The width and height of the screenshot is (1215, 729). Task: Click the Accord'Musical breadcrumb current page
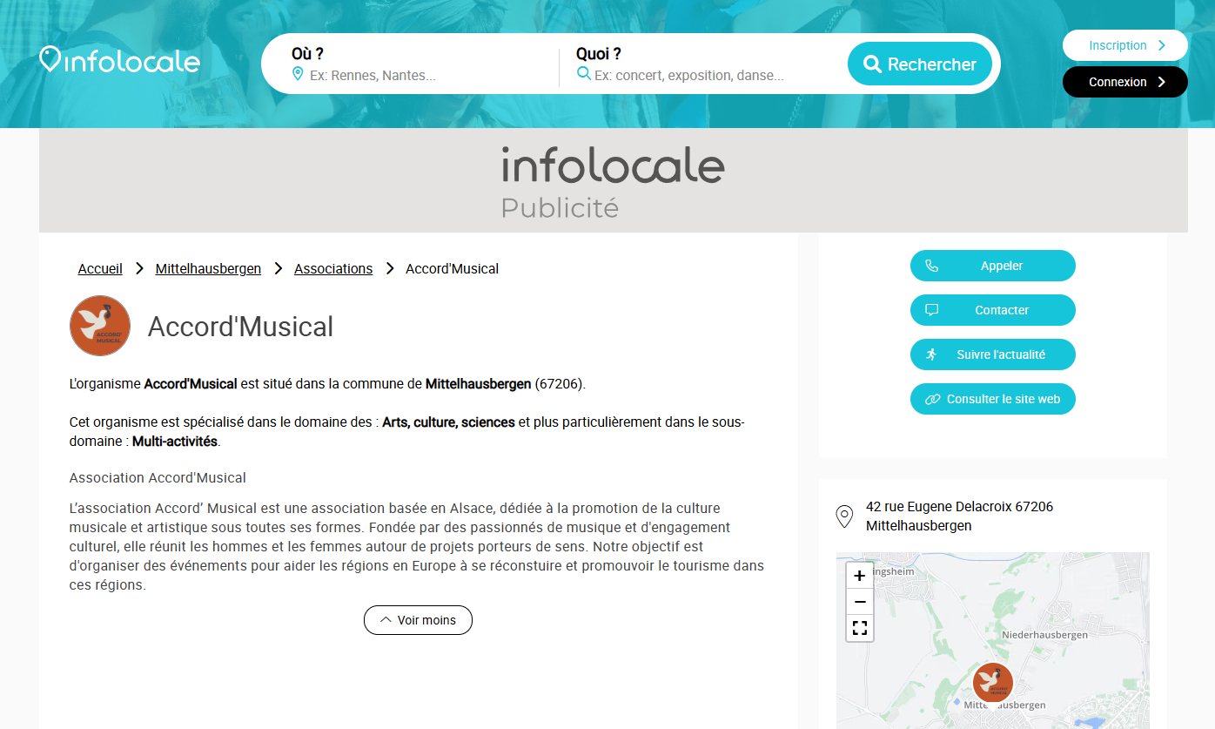(x=452, y=268)
